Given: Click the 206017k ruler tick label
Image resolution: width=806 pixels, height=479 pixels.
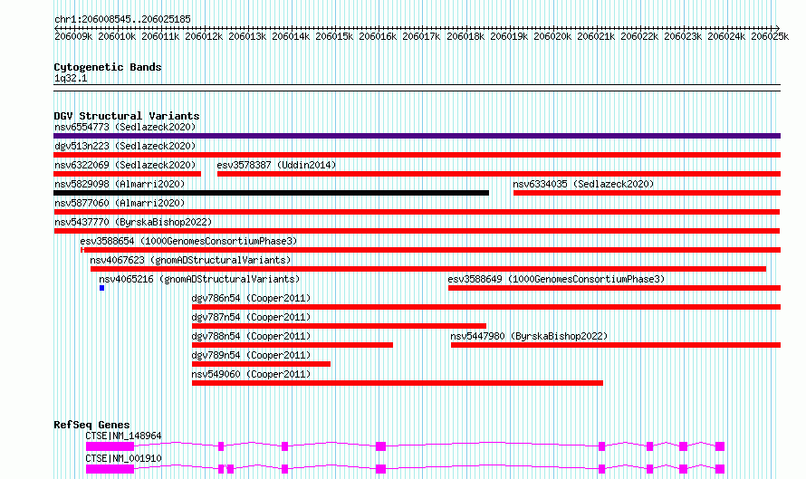Looking at the screenshot, I should [421, 36].
